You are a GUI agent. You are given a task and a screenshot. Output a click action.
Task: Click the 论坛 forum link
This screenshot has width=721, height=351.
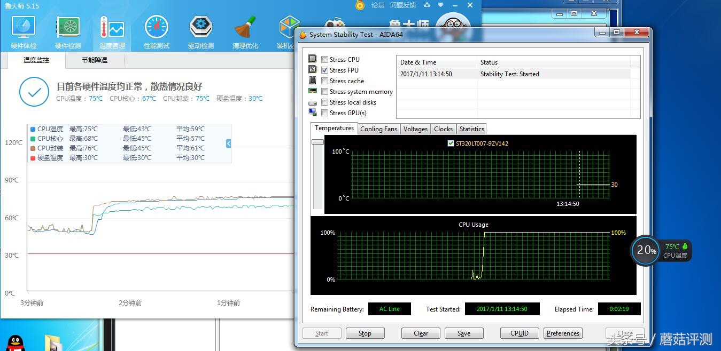click(378, 5)
